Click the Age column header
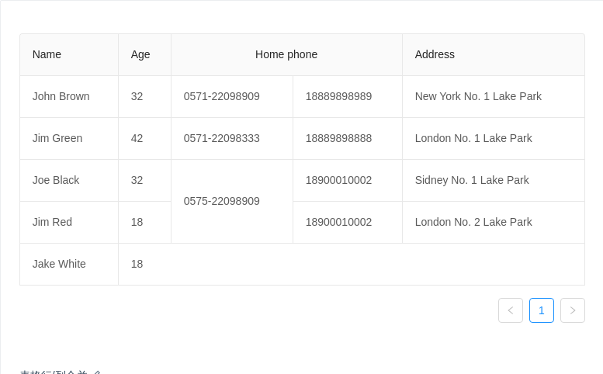603x374 pixels. 144,54
